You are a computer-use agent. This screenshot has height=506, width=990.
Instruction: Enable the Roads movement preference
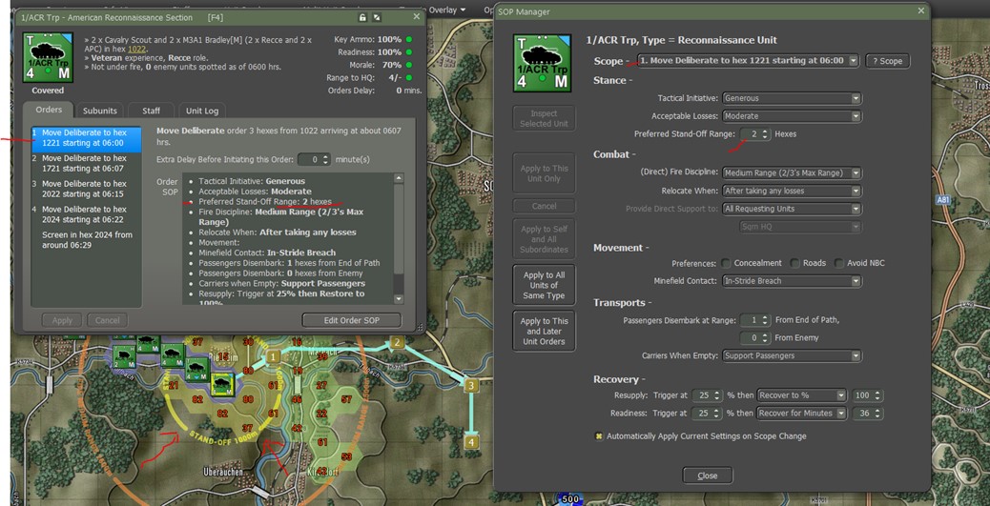[x=794, y=263]
